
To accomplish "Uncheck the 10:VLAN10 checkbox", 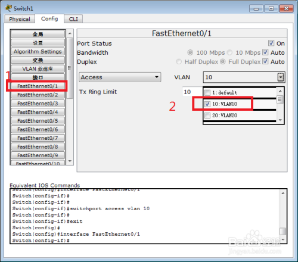I will (x=207, y=104).
